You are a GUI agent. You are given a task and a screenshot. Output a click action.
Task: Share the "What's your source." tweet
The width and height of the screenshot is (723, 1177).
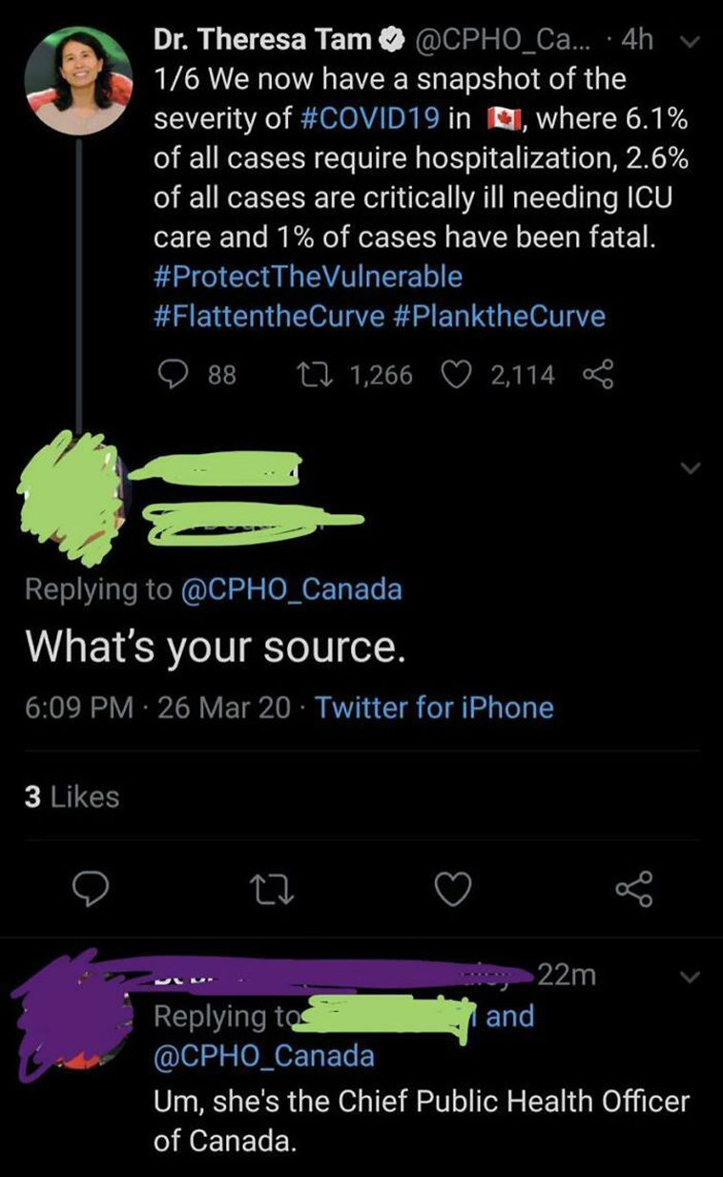tap(631, 889)
